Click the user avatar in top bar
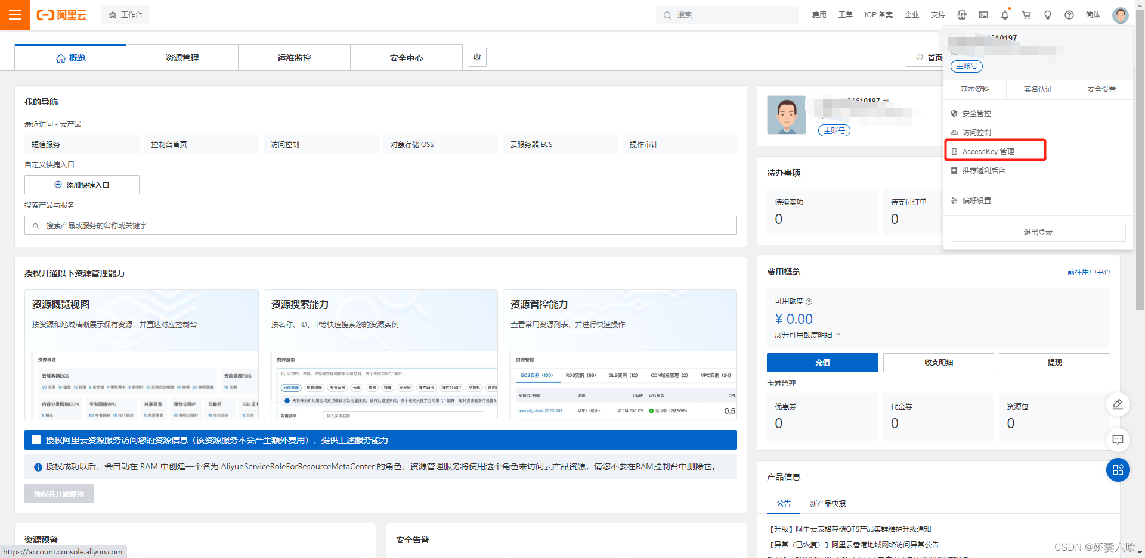This screenshot has height=558, width=1145. (x=1120, y=15)
